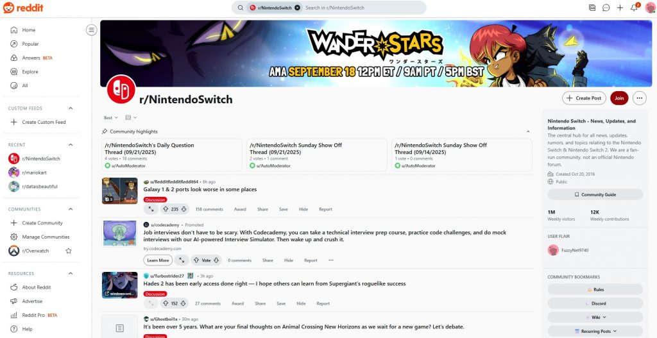The image size is (657, 338).
Task: Open the notifications bell
Action: coord(634,8)
